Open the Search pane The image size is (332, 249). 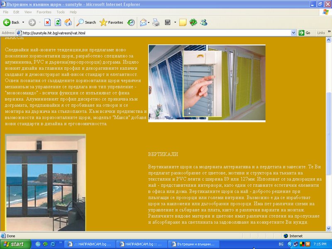coord(86,22)
